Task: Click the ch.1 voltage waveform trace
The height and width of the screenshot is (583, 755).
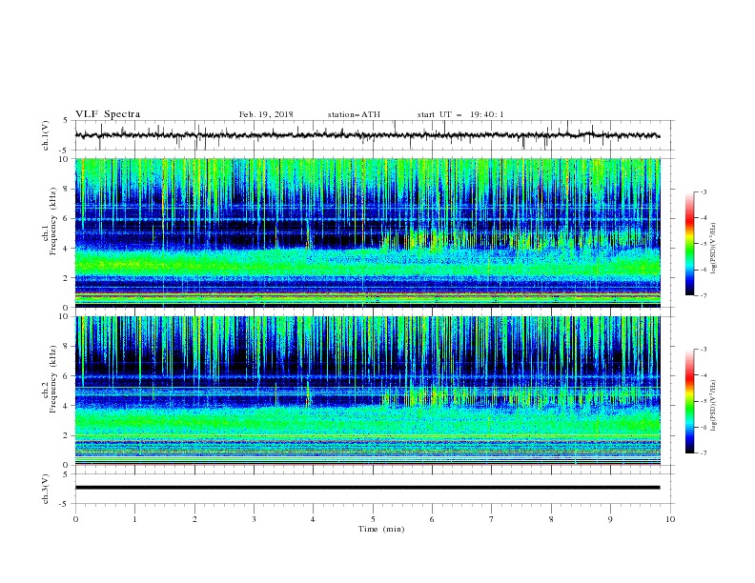Action: tap(367, 135)
